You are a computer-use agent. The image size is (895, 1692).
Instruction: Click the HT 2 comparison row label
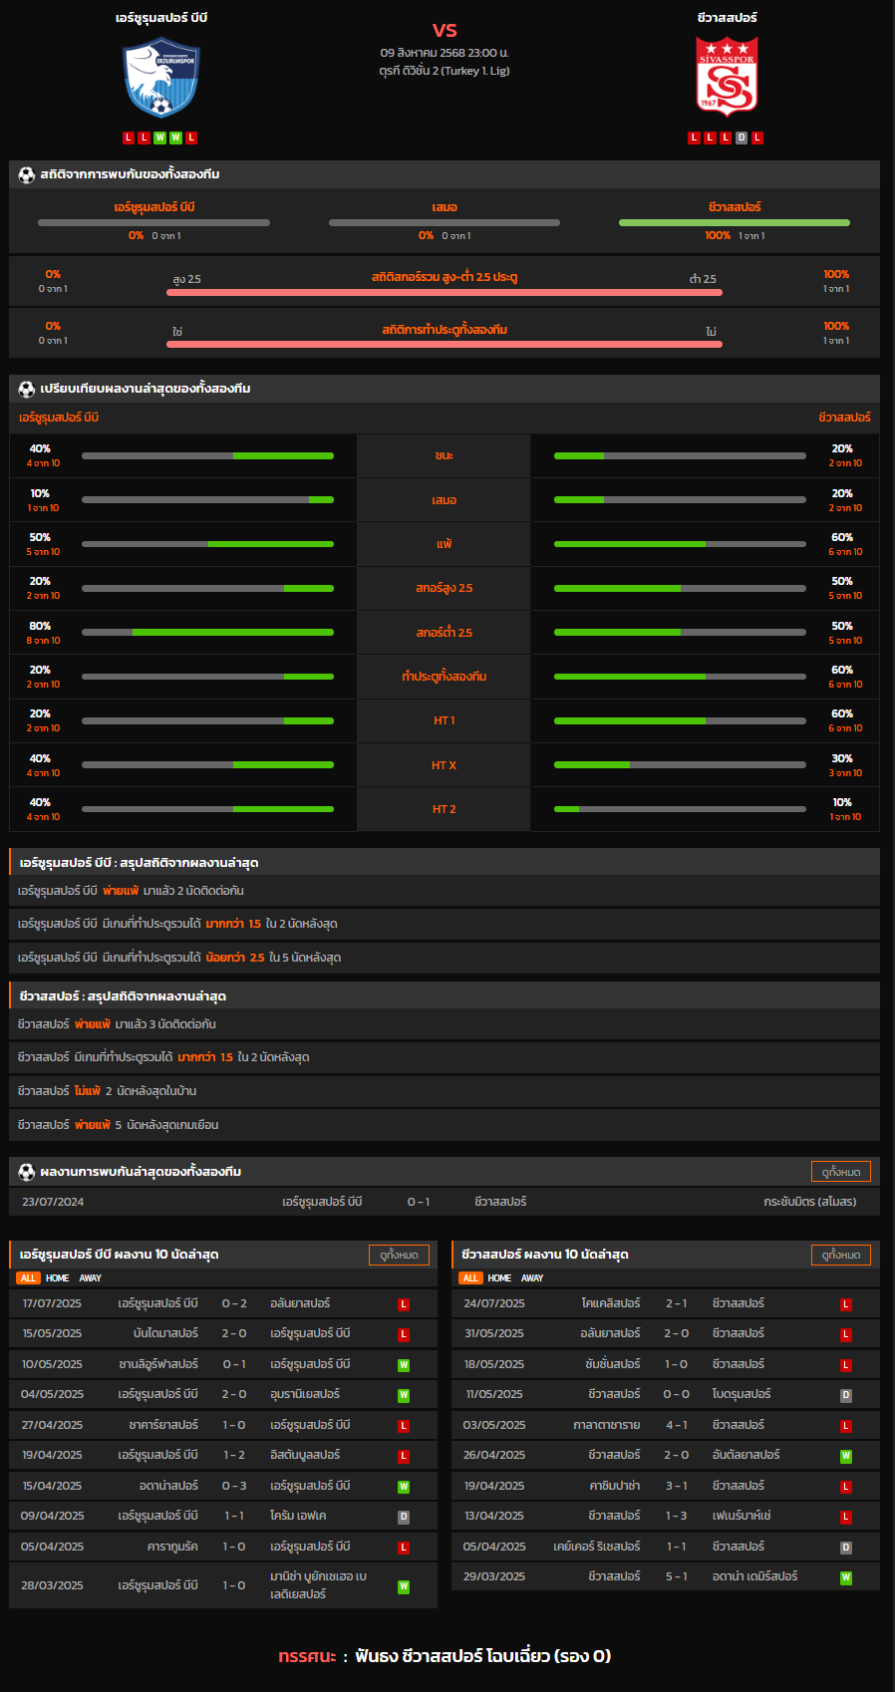coord(444,809)
